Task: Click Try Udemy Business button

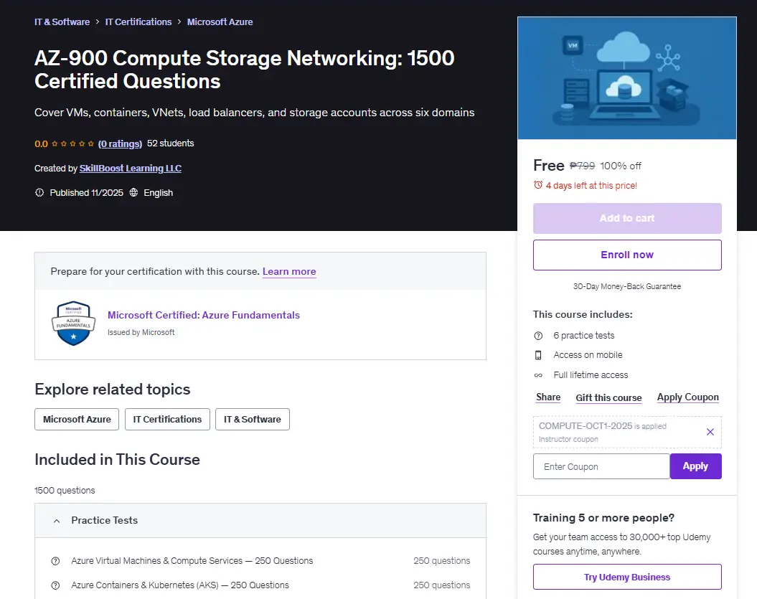Action: [627, 577]
